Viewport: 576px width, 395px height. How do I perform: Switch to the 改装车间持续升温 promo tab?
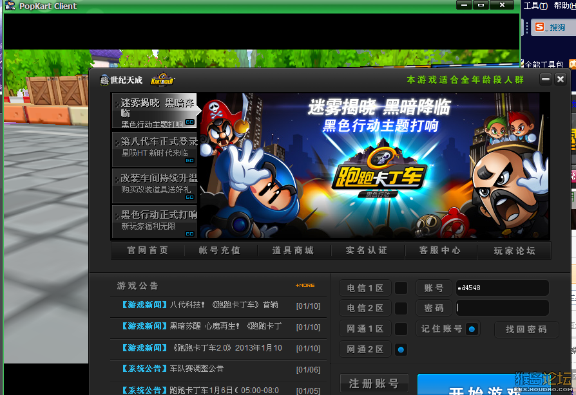tap(154, 185)
